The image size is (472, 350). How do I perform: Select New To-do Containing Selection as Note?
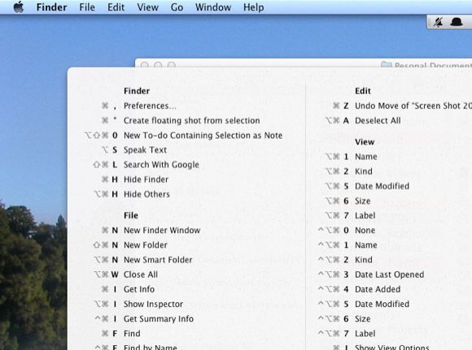[203, 135]
